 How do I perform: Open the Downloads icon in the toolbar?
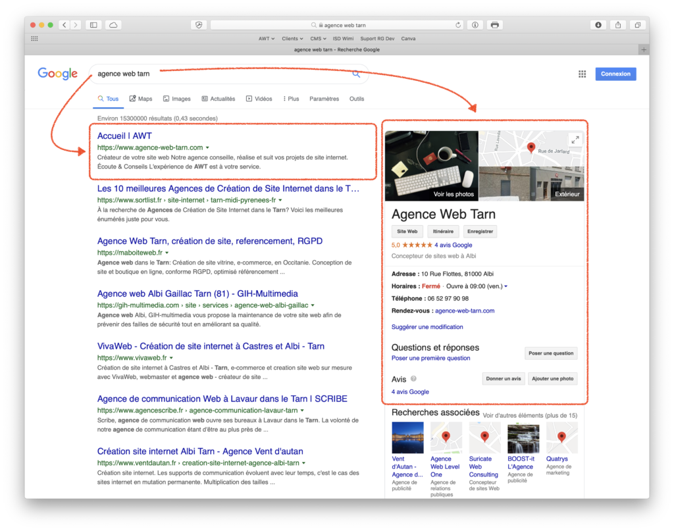coord(598,24)
